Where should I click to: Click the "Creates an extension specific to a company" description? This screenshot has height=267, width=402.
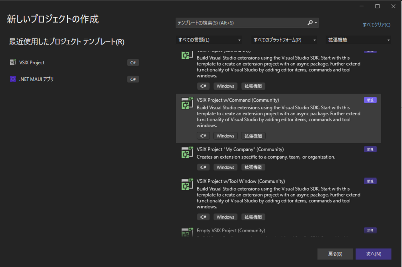tap(266, 157)
